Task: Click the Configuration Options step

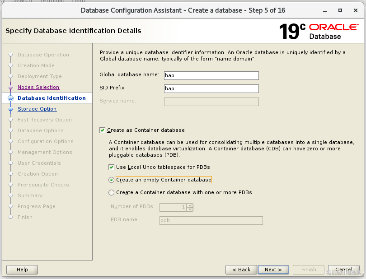Action: tap(46, 141)
